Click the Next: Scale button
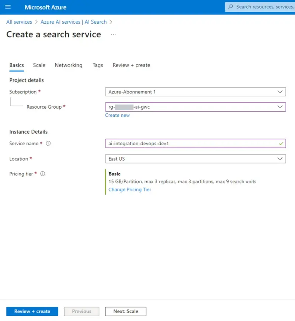295x321 pixels. pos(126,311)
